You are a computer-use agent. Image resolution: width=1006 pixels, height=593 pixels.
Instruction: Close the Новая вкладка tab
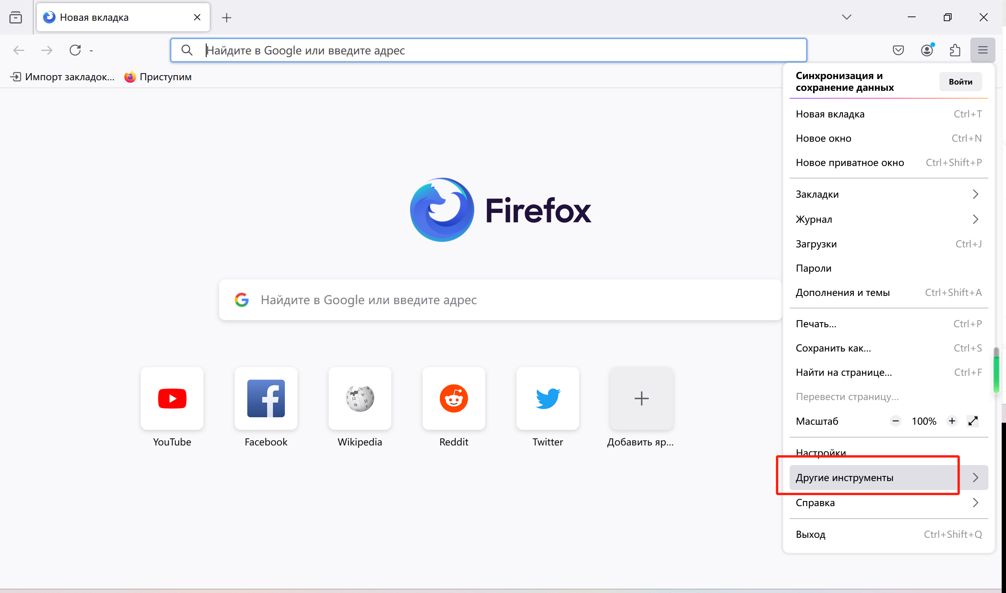197,17
